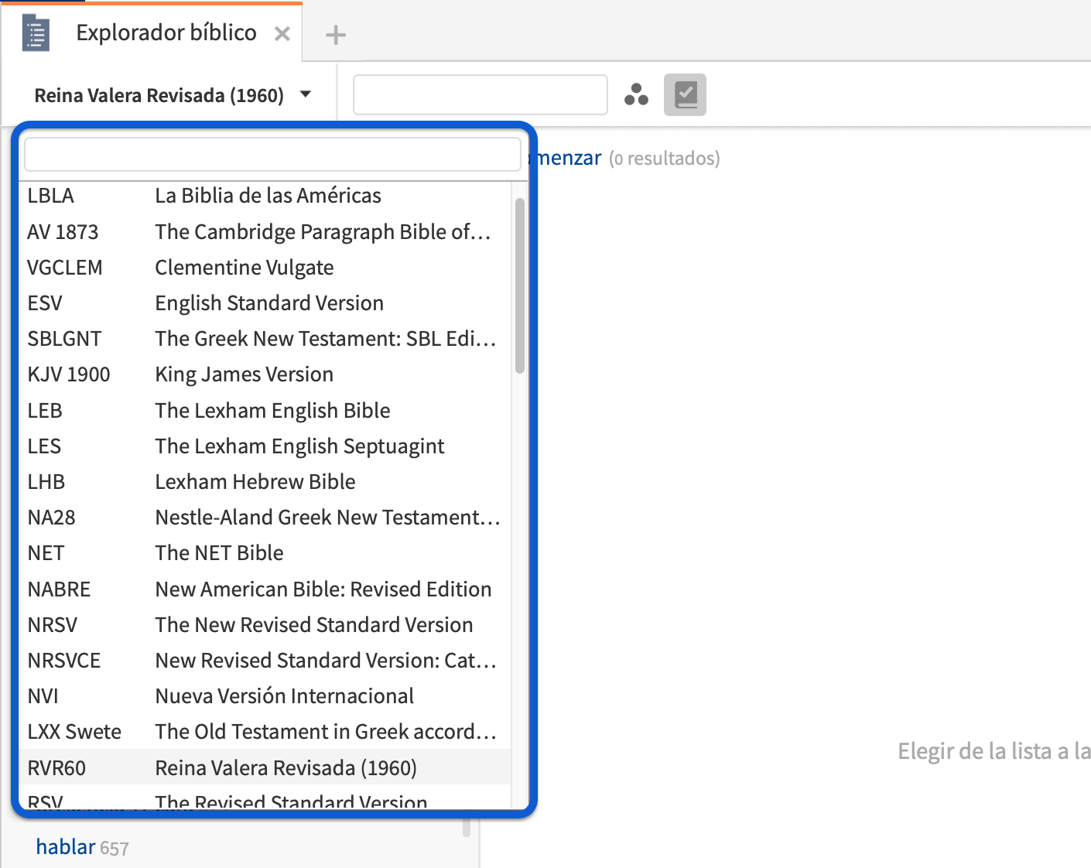Choose NA28 Nestle-Aland Greek New Testament

265,517
